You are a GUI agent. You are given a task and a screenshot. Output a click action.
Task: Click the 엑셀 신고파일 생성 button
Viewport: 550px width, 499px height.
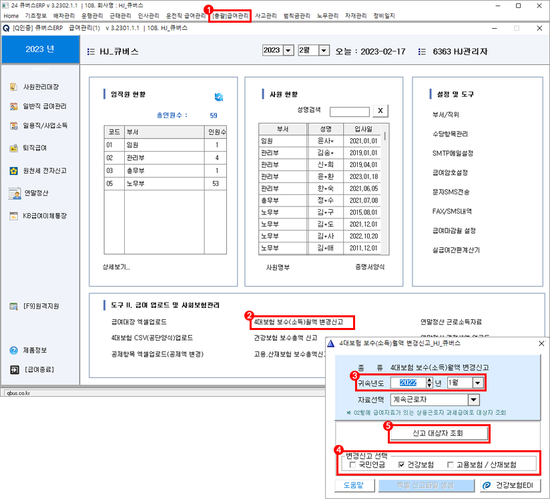(x=425, y=485)
